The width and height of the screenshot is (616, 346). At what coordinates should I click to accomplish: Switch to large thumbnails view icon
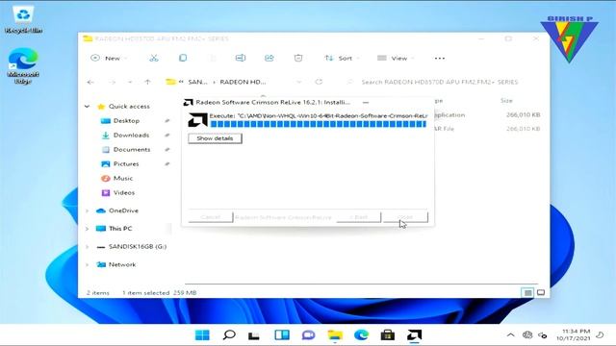[541, 292]
